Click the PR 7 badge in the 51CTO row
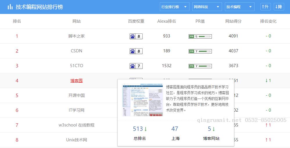Image resolution: width=290 pixels, height=148 pixels. coord(200,66)
